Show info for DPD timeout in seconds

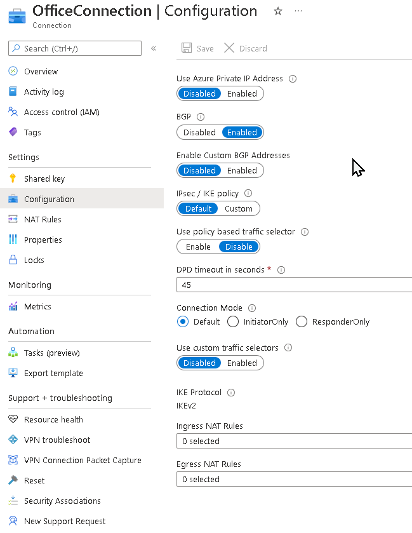tap(281, 270)
